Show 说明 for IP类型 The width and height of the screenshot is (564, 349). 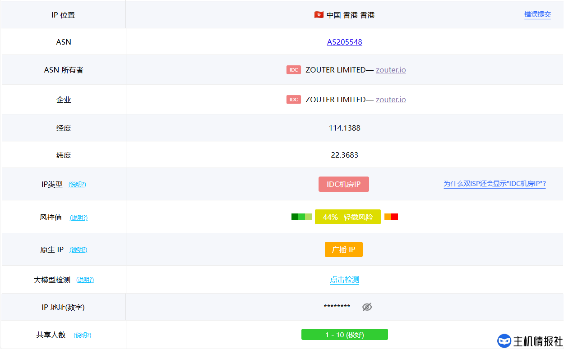click(77, 184)
